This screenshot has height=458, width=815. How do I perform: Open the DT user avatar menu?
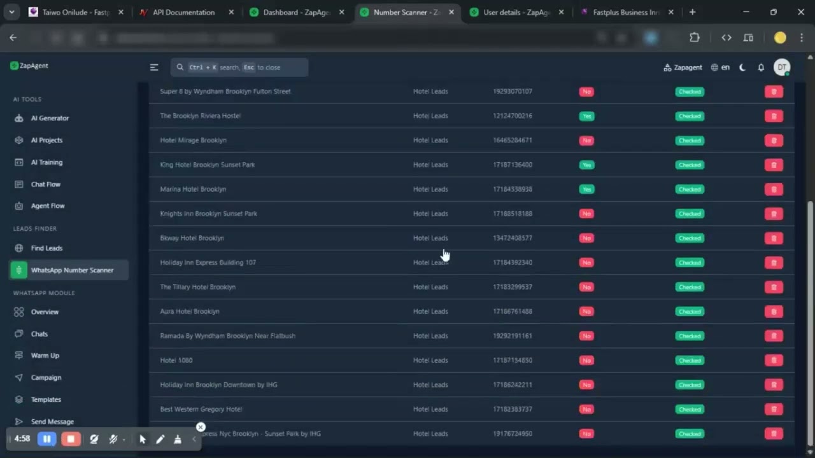pyautogui.click(x=782, y=67)
